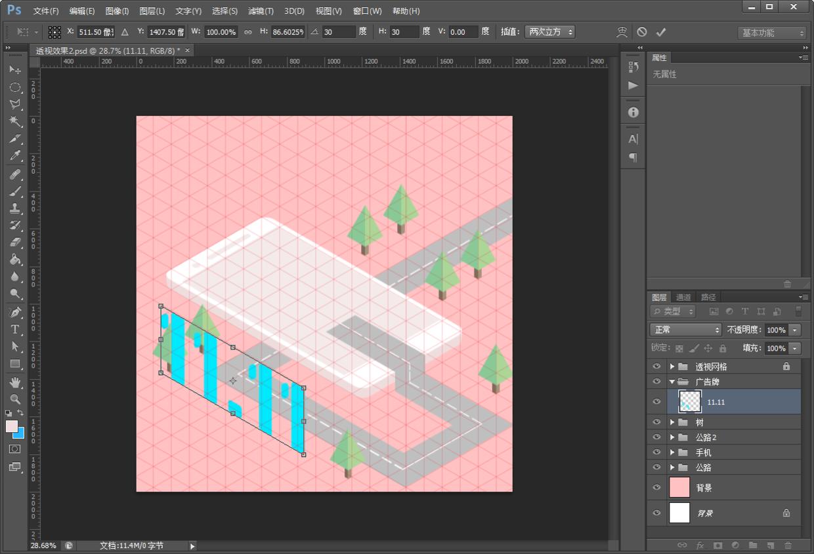Select the Horizontal Type tool
The width and height of the screenshot is (814, 554).
click(14, 329)
